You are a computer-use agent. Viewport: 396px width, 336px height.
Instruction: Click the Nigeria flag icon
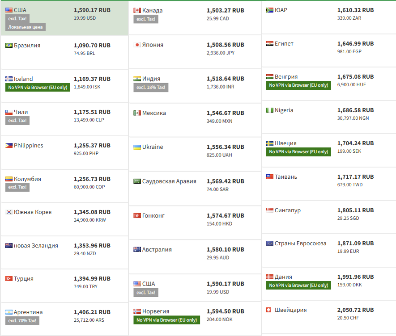click(269, 110)
